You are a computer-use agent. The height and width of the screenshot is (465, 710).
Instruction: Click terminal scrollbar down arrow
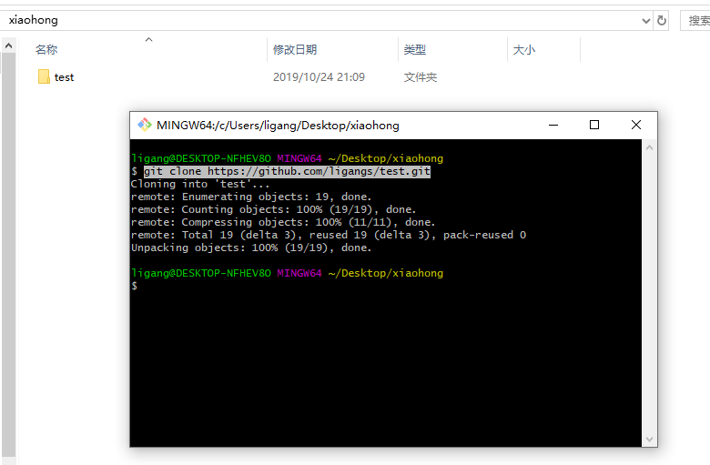(x=649, y=440)
